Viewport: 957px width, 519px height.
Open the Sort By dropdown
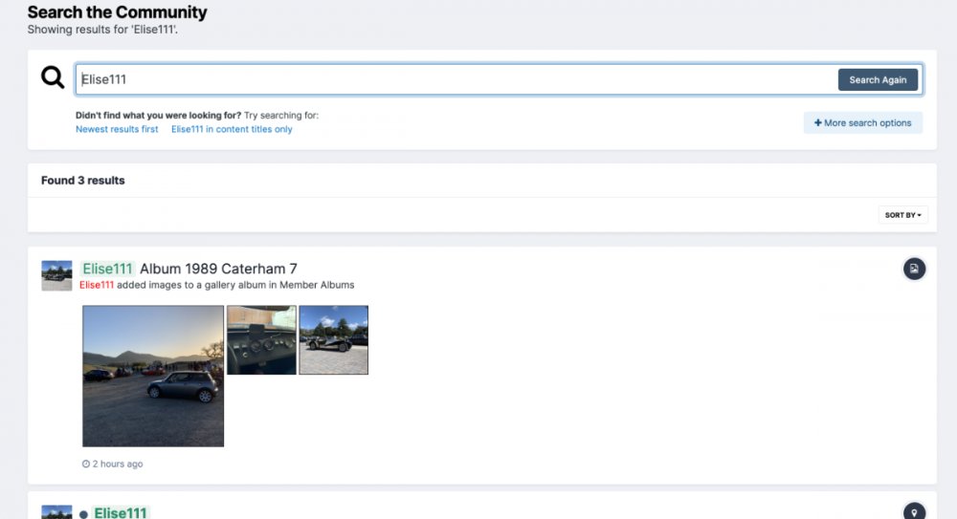902,215
